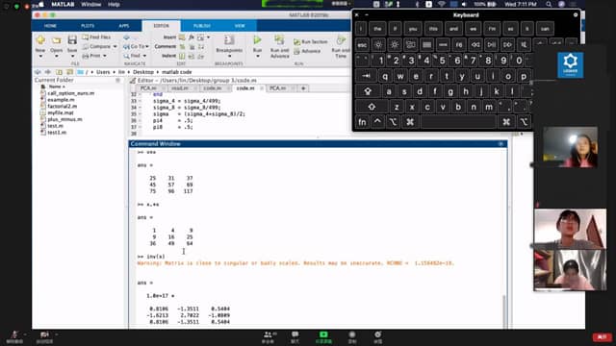The width and height of the screenshot is (616, 346).
Task: Expand the Print dropdown arrow
Action: pyautogui.click(x=105, y=56)
